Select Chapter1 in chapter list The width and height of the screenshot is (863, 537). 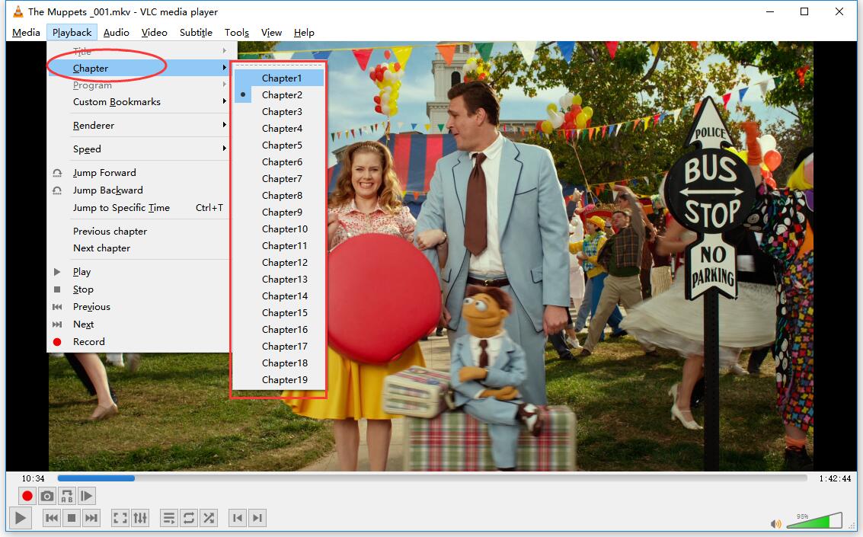[x=279, y=78]
